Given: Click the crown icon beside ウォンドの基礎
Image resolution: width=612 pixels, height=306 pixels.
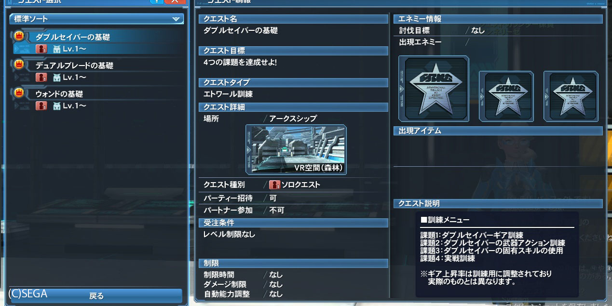Looking at the screenshot, I should 19,93.
